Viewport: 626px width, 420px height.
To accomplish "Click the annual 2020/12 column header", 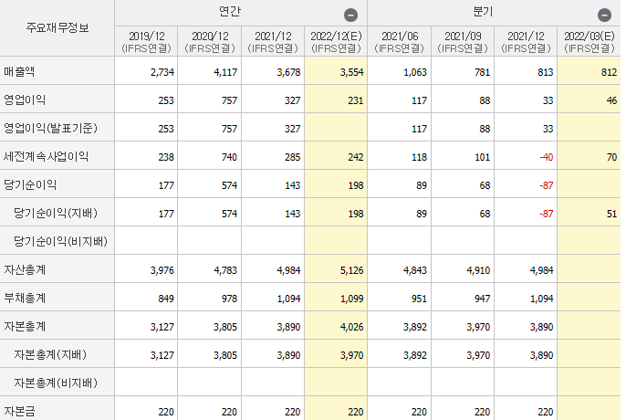I will pos(210,42).
